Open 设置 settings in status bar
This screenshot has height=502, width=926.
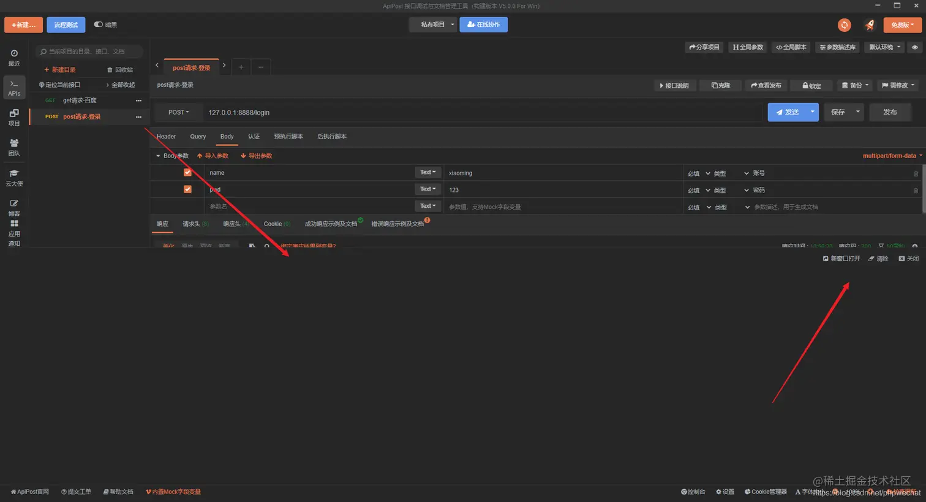tap(725, 492)
